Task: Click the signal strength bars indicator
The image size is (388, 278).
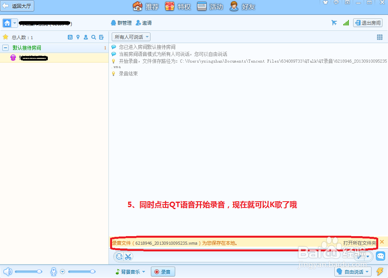Action: click(346, 23)
